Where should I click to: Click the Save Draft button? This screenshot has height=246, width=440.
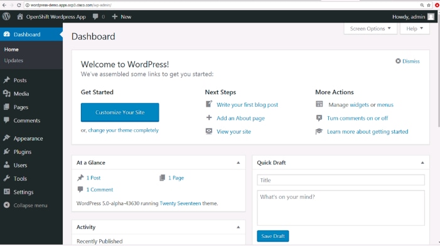click(273, 236)
